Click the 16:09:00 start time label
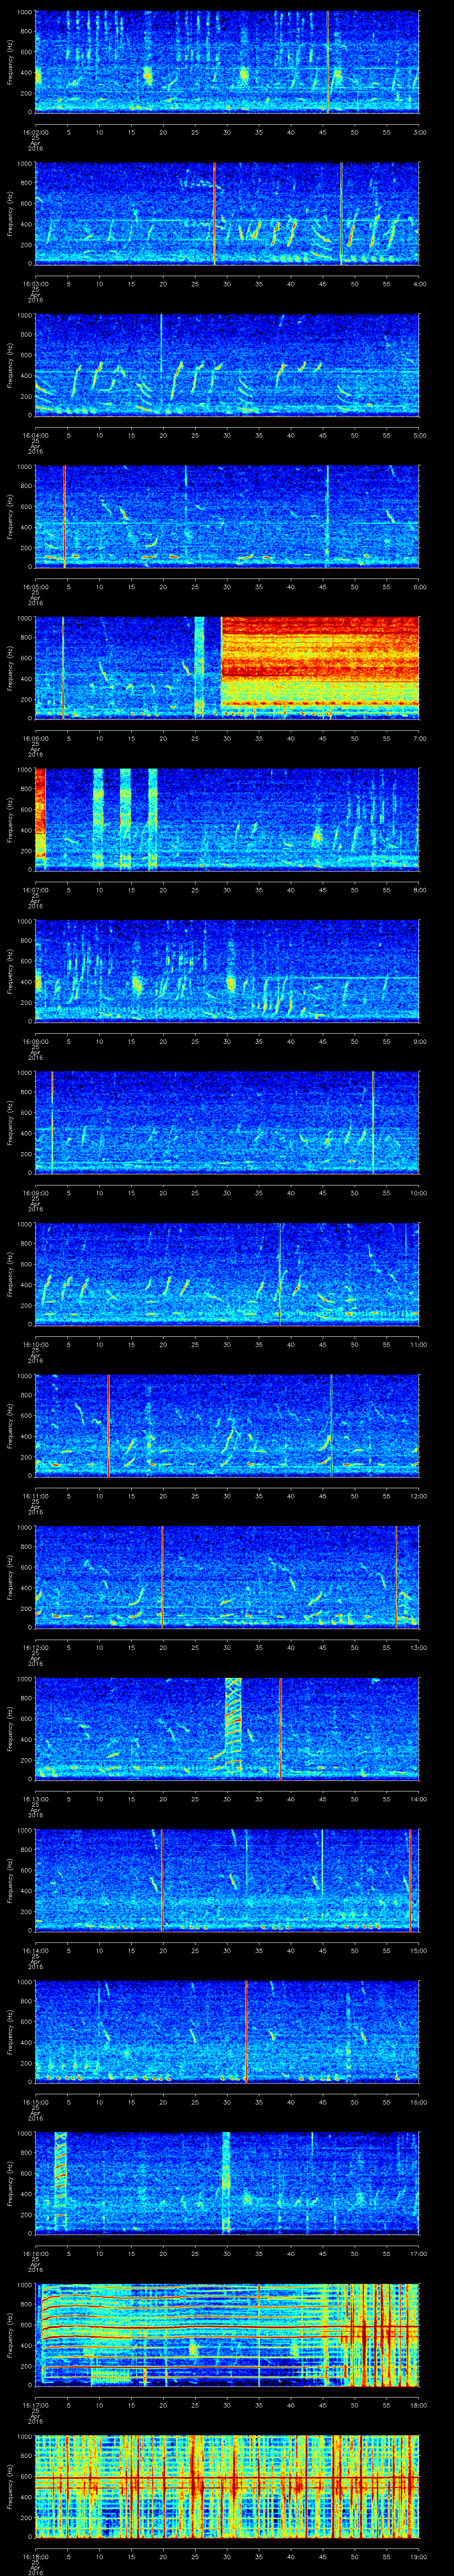Viewport: 454px width, 2576px height. (x=35, y=1193)
